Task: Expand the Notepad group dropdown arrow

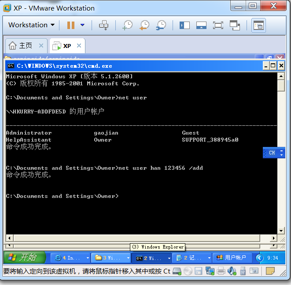Action: coord(209,258)
